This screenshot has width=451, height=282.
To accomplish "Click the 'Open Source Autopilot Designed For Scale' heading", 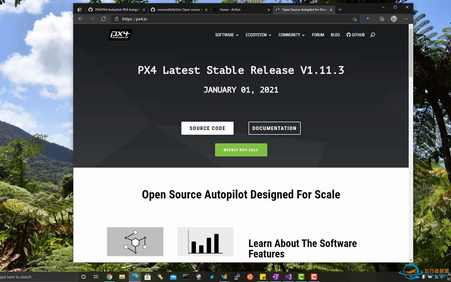I will [x=241, y=195].
